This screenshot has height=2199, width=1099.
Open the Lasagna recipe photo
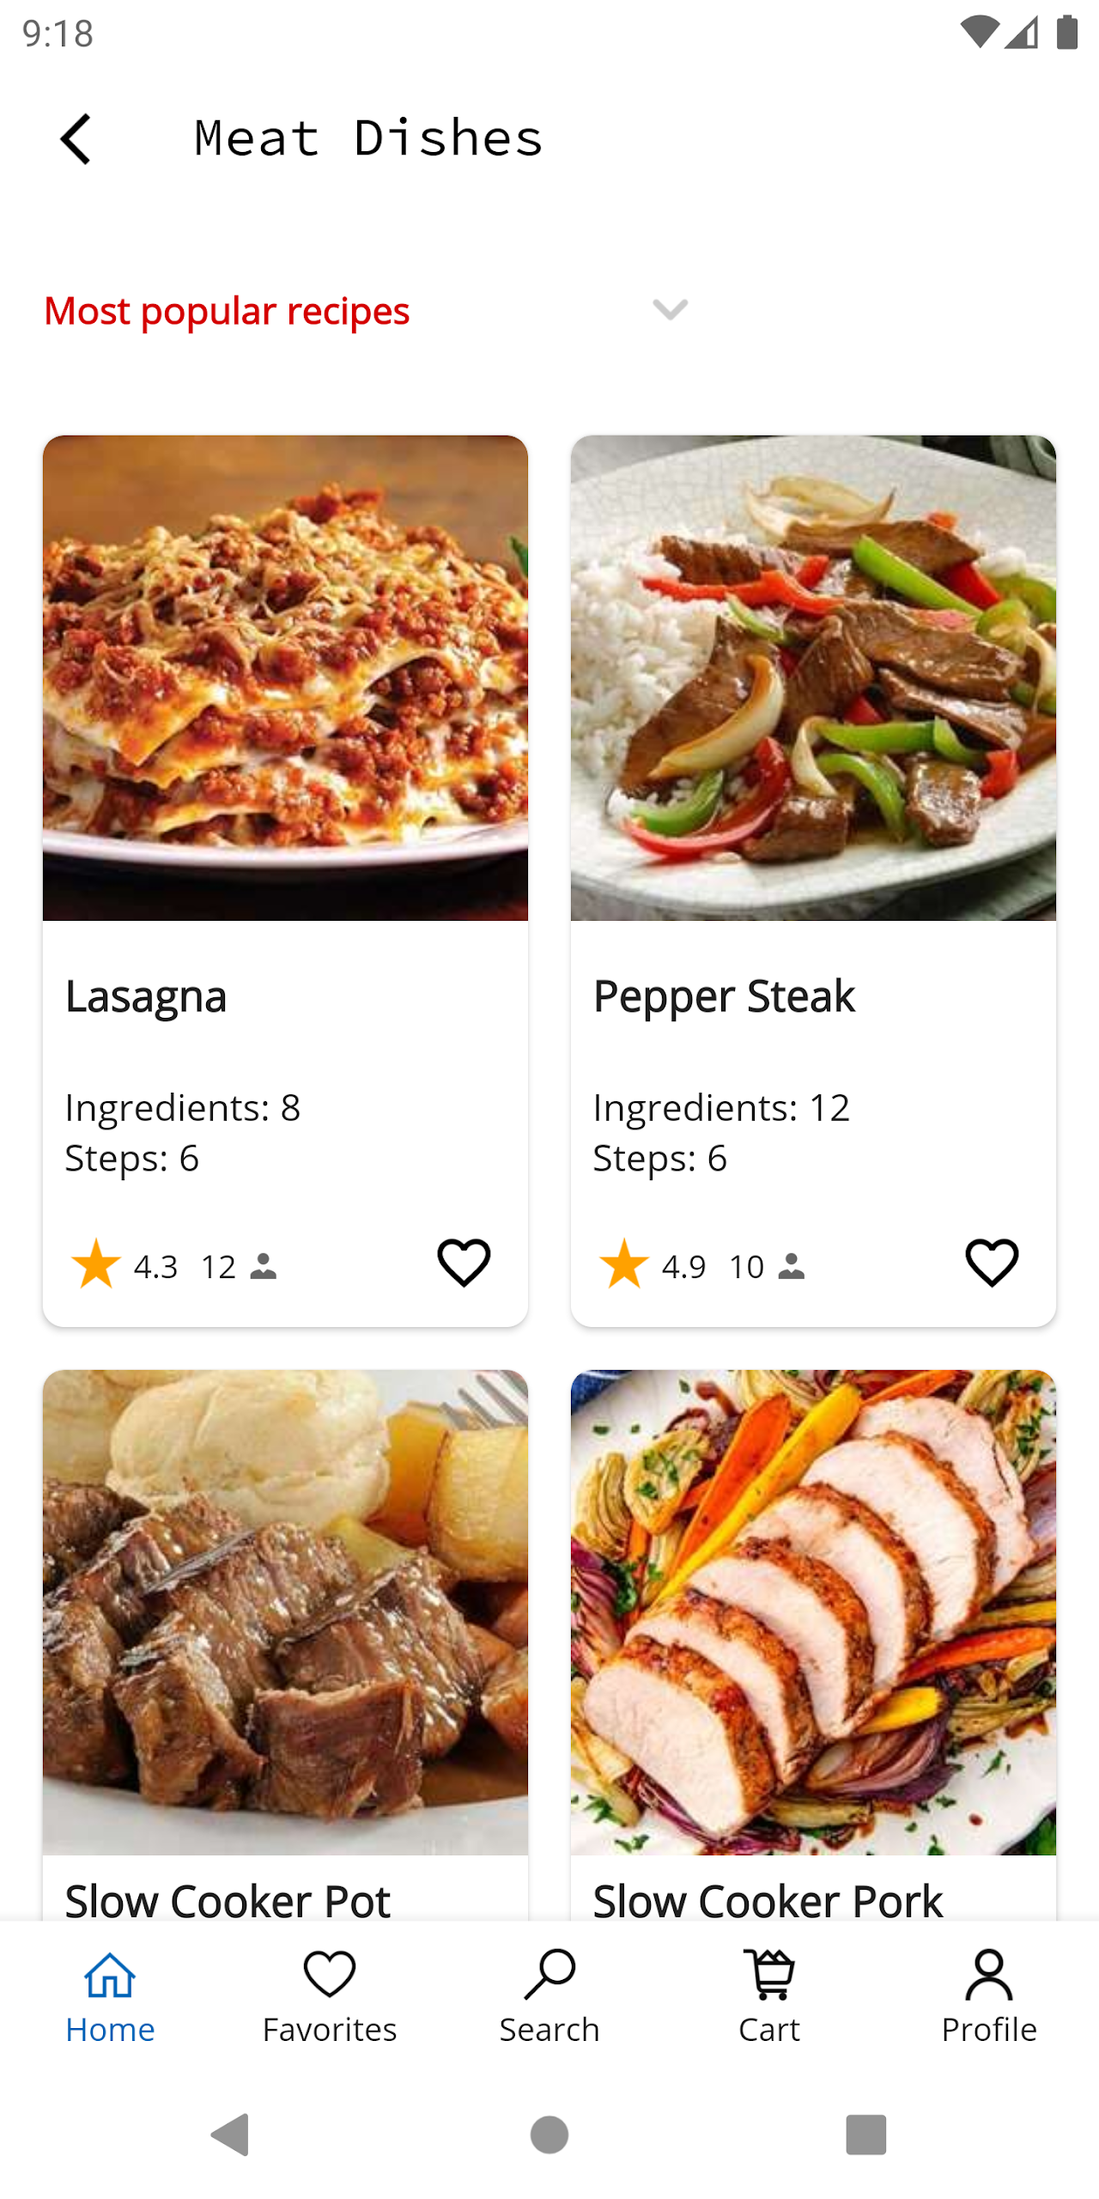point(285,678)
